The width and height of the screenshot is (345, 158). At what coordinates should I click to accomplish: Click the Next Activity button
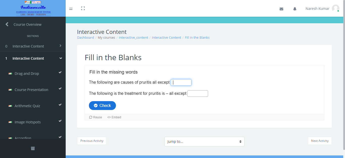click(x=319, y=141)
